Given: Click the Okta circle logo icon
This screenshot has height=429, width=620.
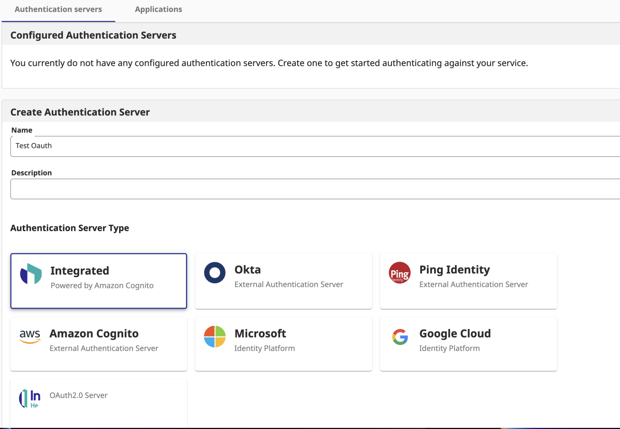Looking at the screenshot, I should point(215,273).
